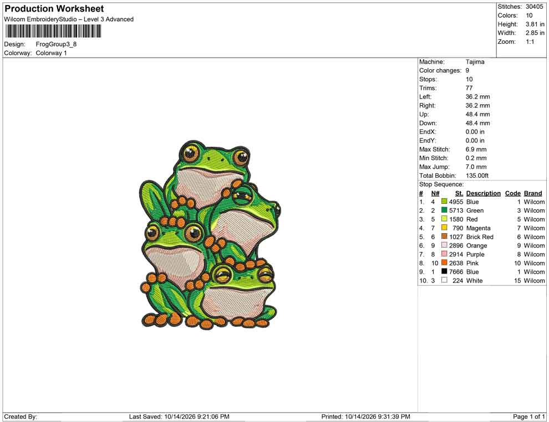Select the Brick Red description
The image size is (549, 422).
(x=480, y=236)
